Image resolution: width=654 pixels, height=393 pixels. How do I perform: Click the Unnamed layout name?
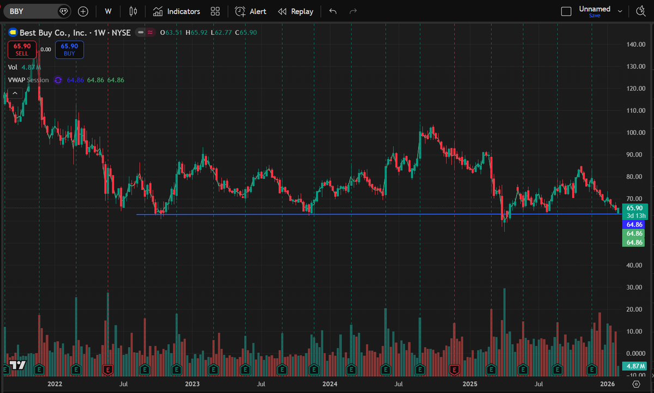tap(595, 9)
